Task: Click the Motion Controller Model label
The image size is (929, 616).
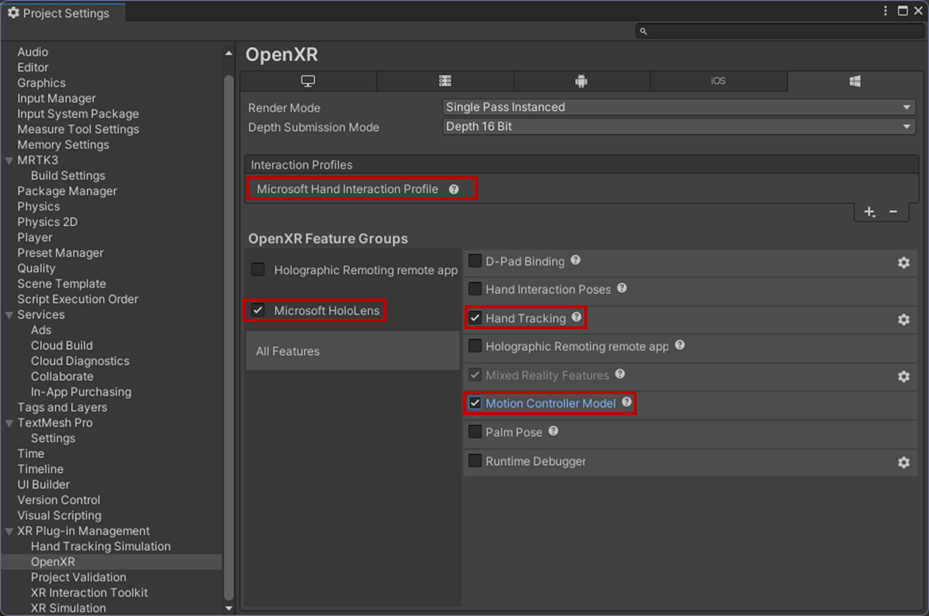Action: [x=550, y=403]
